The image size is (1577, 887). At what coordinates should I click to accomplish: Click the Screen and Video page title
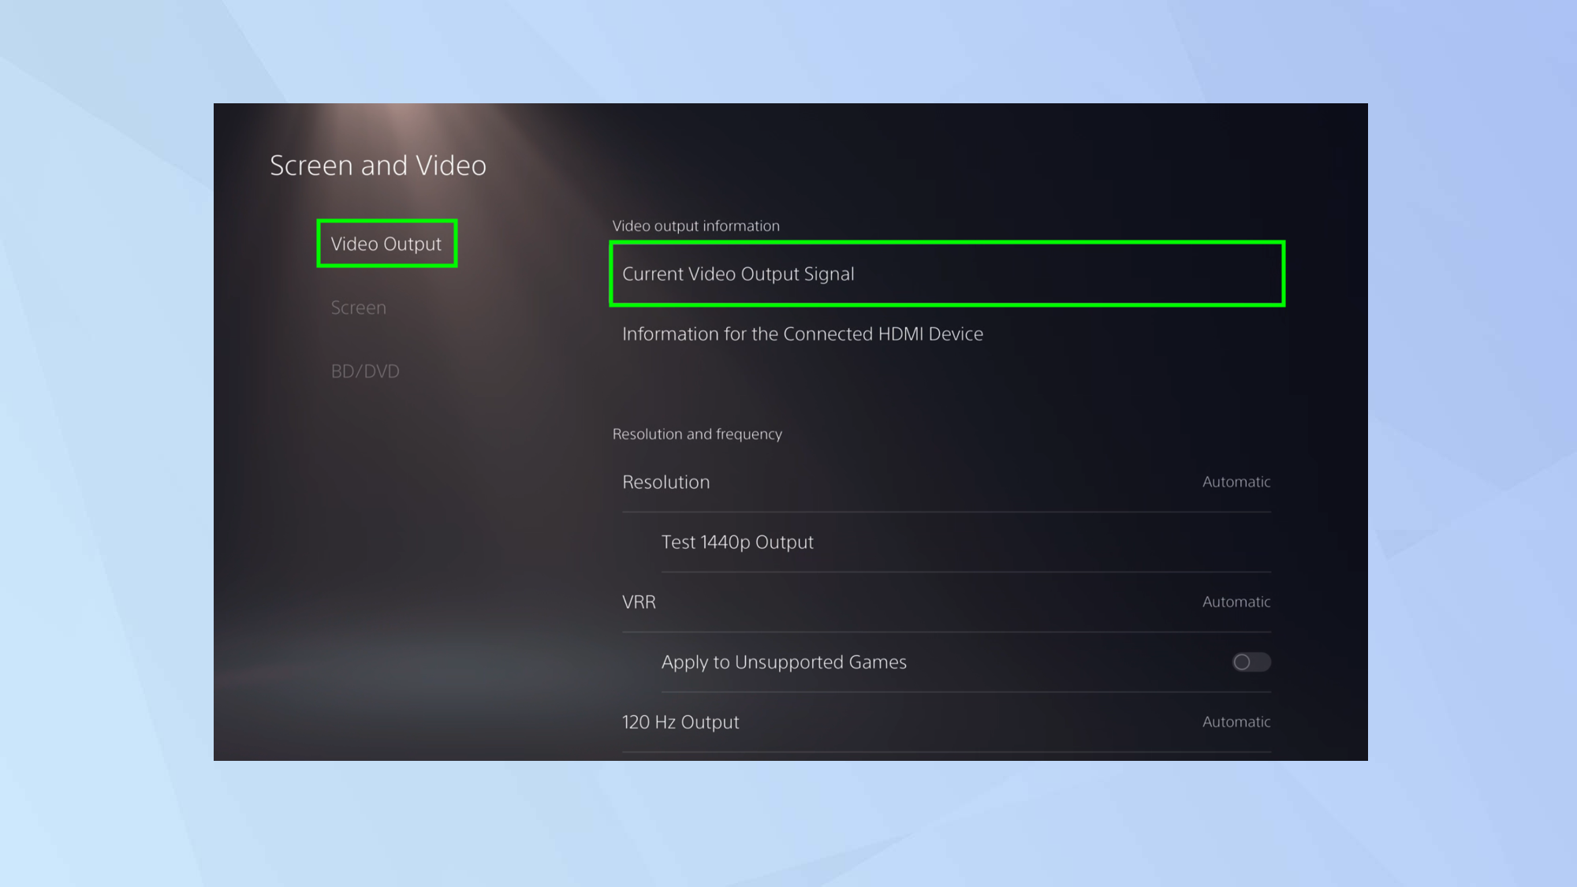(378, 166)
